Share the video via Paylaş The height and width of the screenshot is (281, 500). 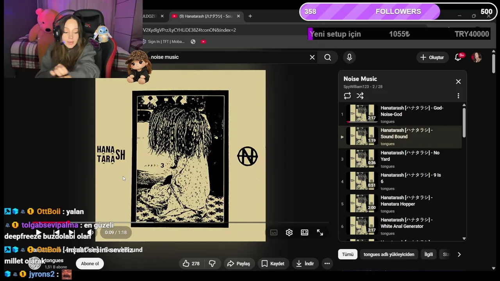(x=238, y=263)
